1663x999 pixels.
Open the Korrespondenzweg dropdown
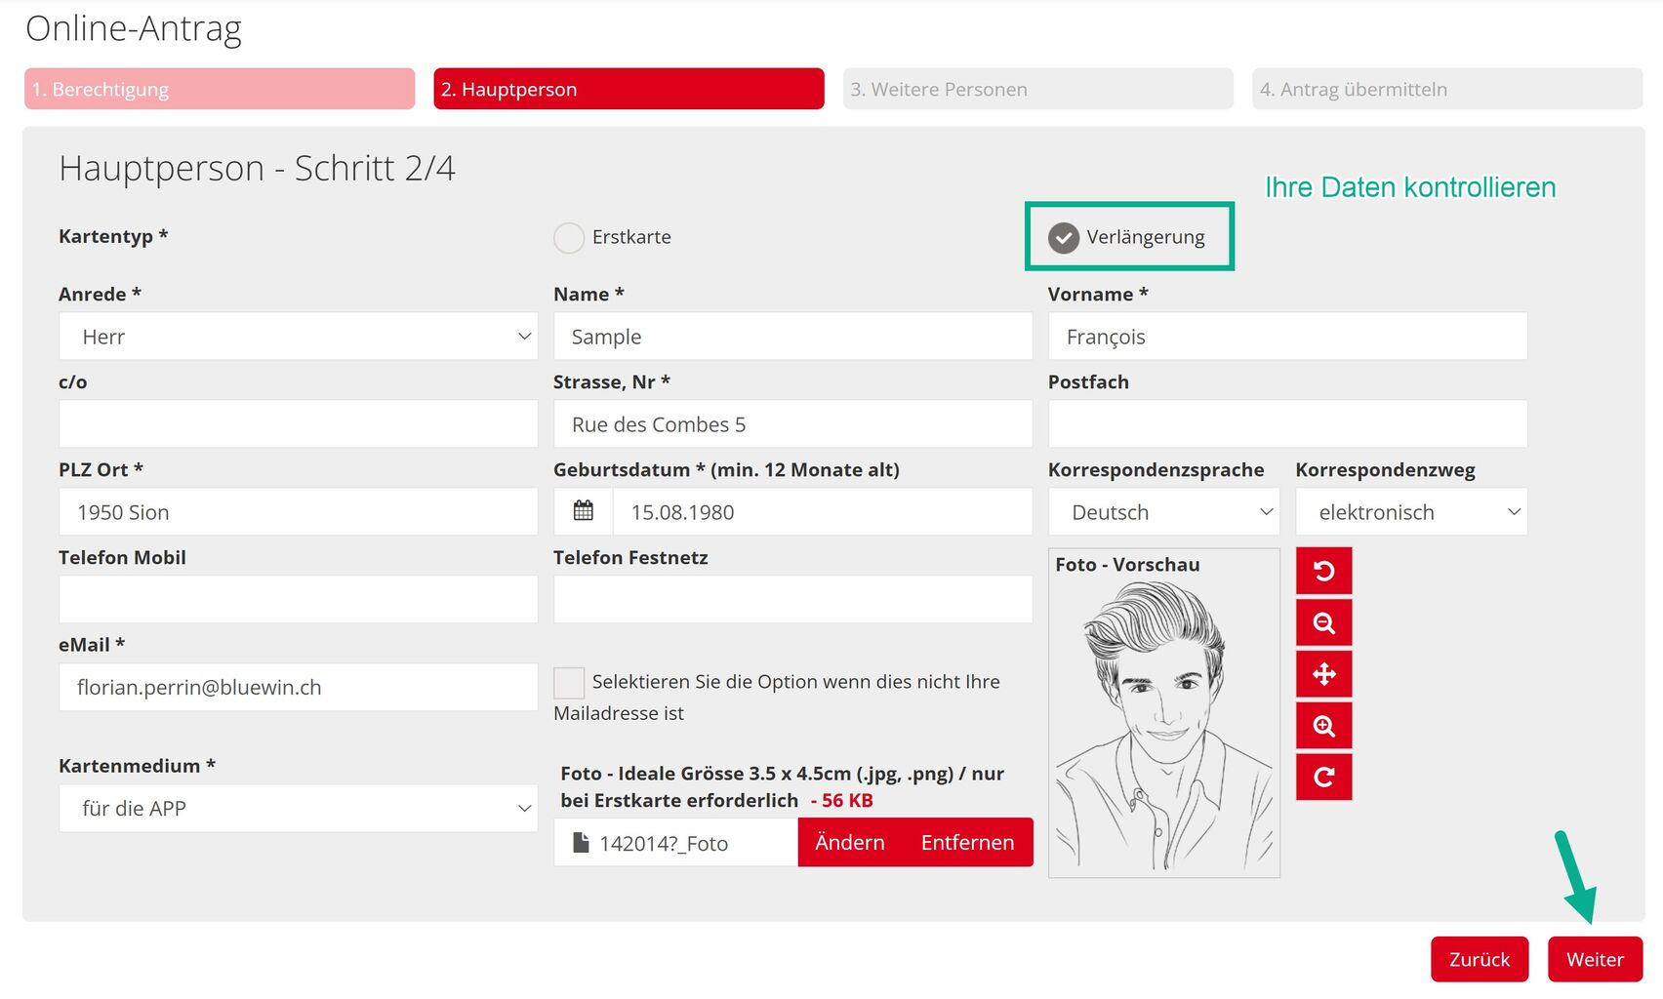point(1410,512)
